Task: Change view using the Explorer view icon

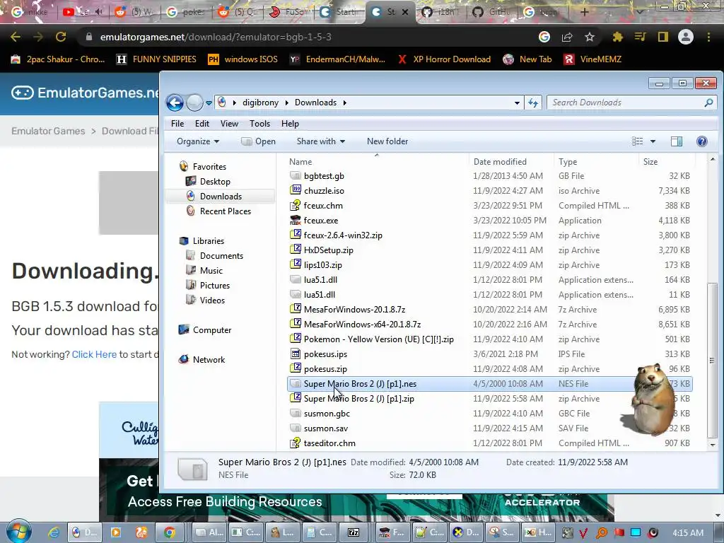Action: pos(637,141)
